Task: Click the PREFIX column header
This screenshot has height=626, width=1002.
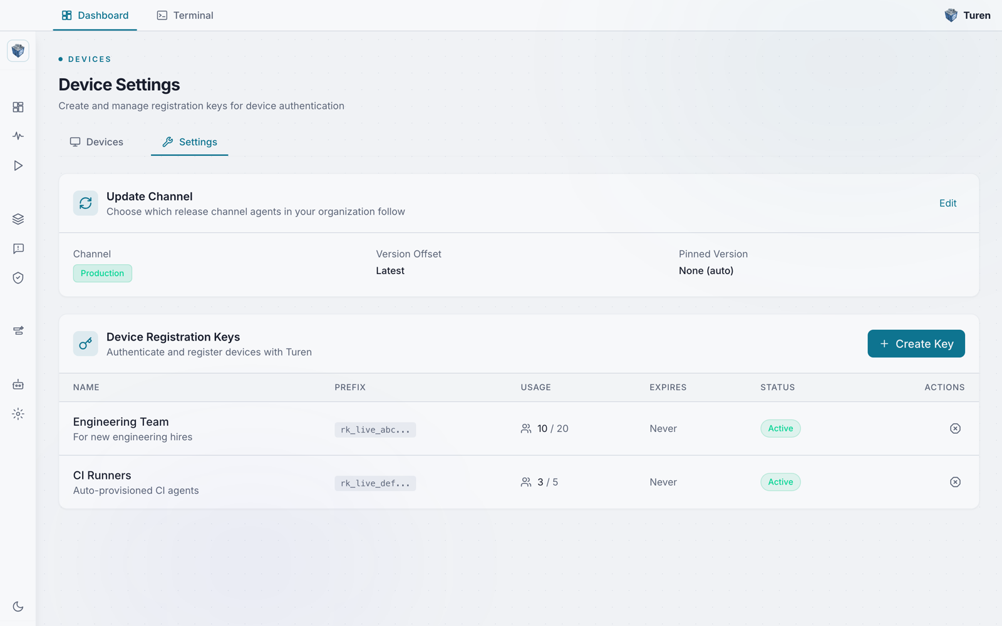Action: [350, 387]
